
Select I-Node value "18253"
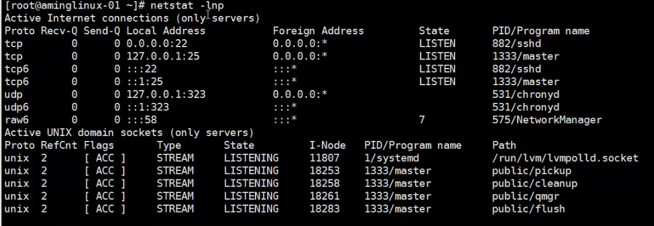tap(324, 171)
